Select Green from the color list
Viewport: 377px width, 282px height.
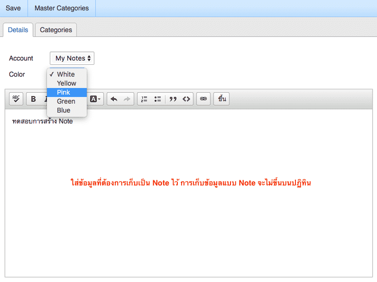point(67,101)
